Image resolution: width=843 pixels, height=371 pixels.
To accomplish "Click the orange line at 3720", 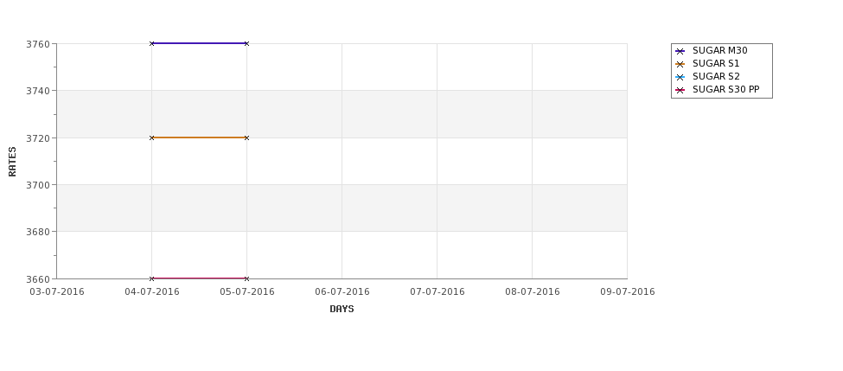I will pyautogui.click(x=199, y=138).
